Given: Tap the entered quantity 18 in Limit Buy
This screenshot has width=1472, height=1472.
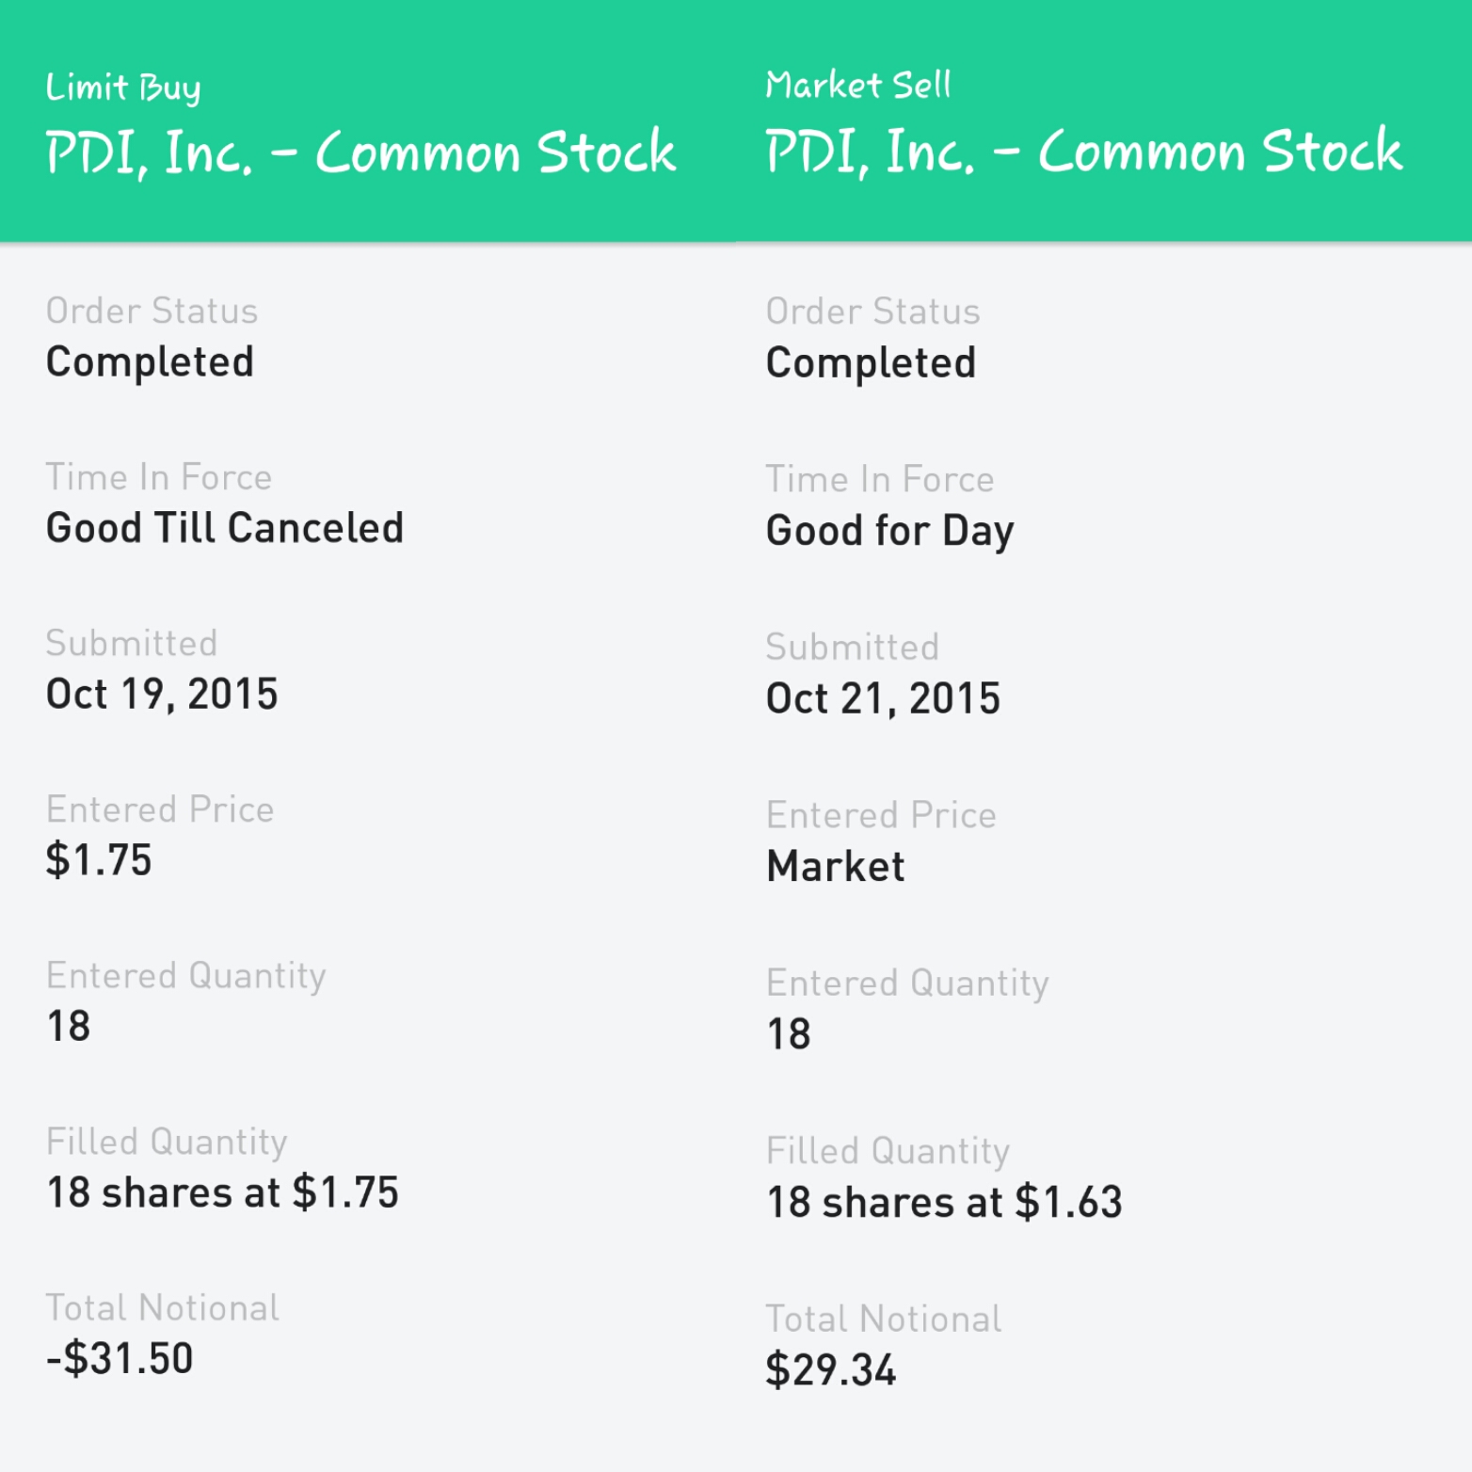Looking at the screenshot, I should click(x=69, y=1026).
